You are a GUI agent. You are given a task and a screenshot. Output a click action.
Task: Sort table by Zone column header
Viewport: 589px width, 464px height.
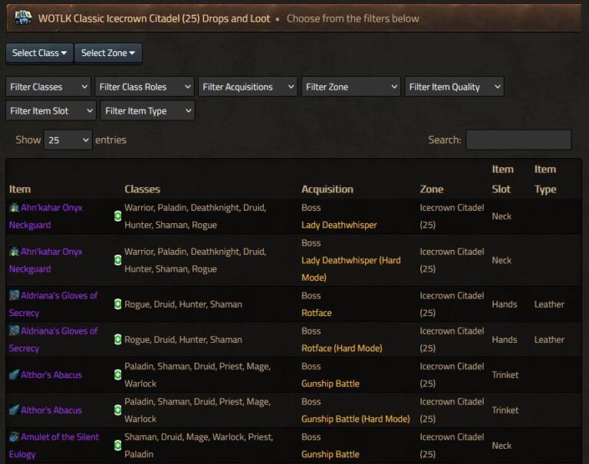432,189
